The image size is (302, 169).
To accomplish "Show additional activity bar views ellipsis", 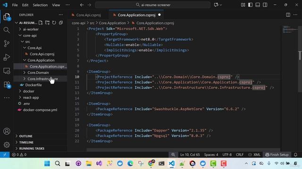I will coord(7,98).
